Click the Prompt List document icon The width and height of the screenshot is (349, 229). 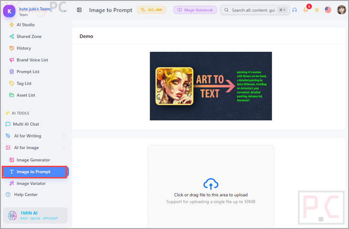(x=11, y=72)
